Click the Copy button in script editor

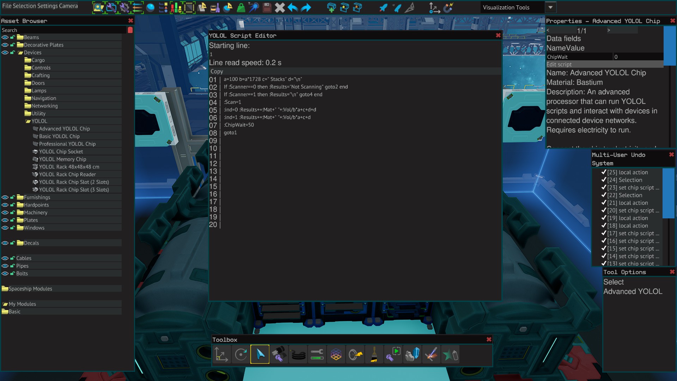[217, 72]
